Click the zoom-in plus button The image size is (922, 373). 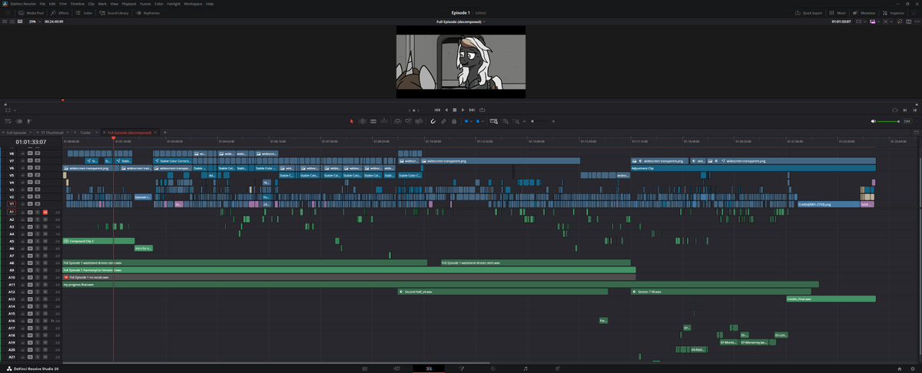tap(553, 121)
